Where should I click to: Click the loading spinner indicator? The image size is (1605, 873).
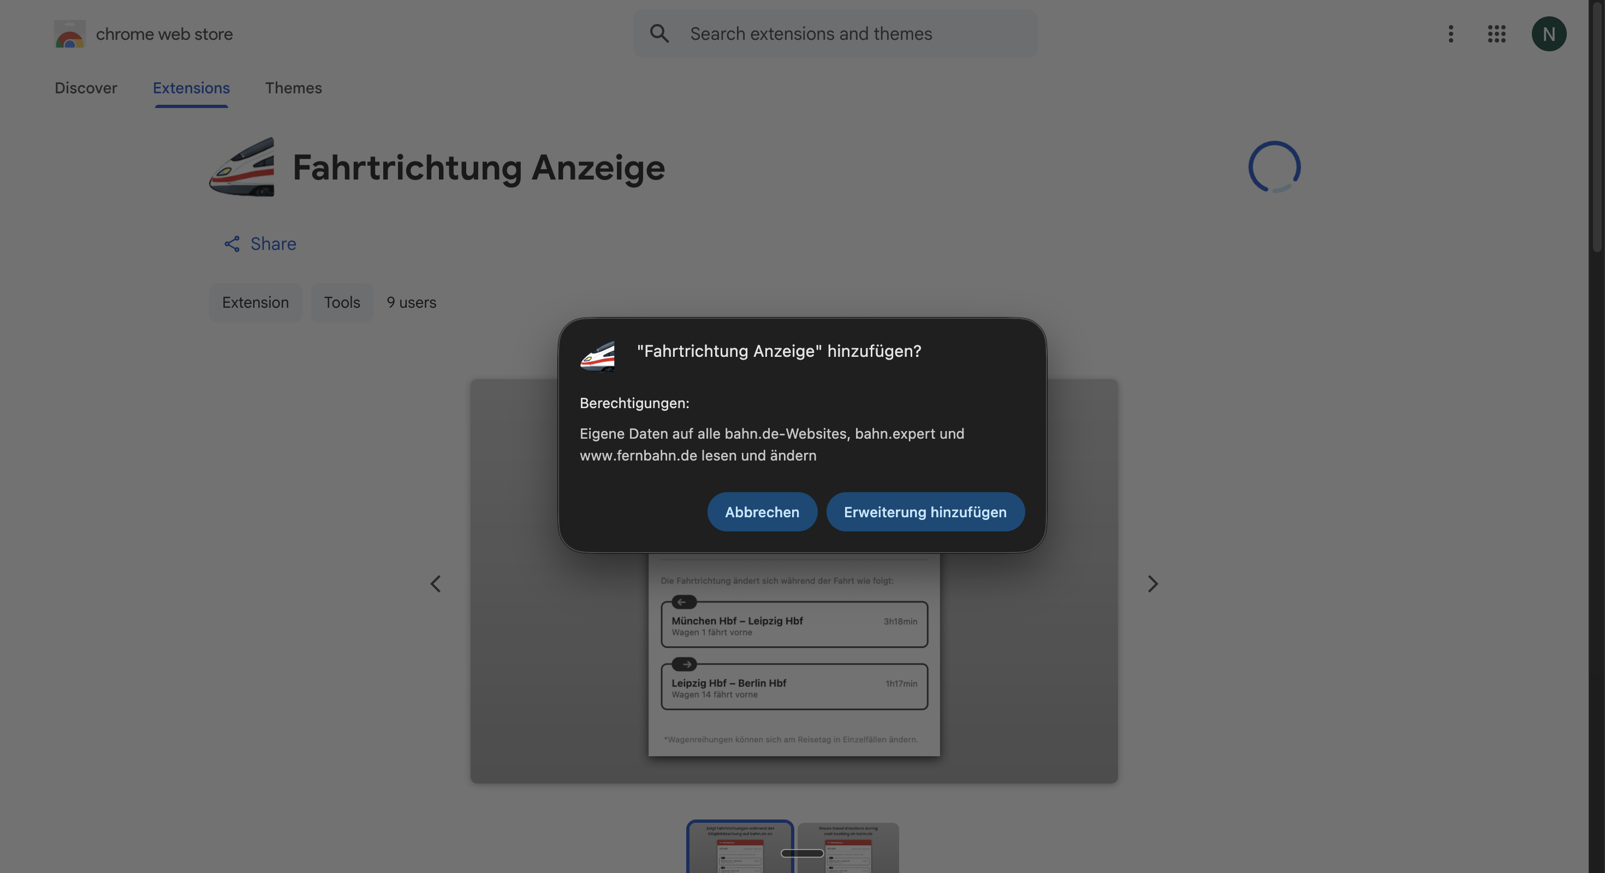click(1274, 167)
